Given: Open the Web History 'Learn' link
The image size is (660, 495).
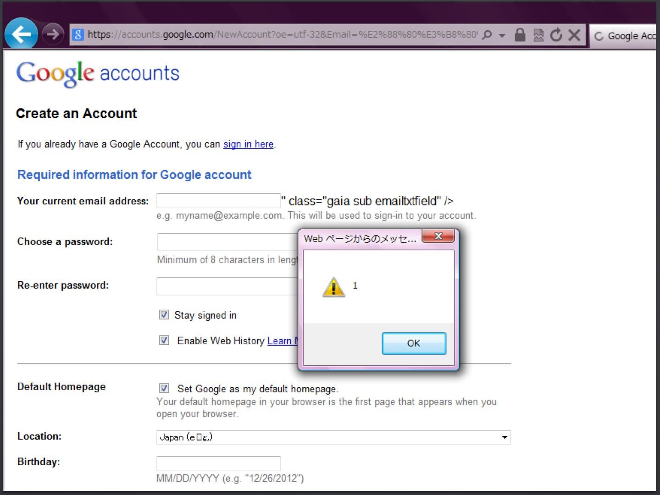Looking at the screenshot, I should [x=280, y=341].
